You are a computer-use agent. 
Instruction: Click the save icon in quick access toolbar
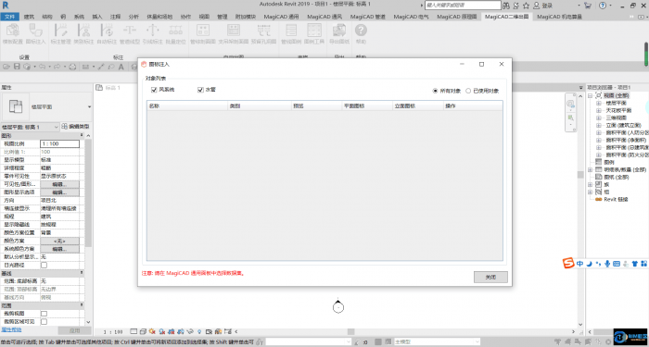pyautogui.click(x=17, y=67)
